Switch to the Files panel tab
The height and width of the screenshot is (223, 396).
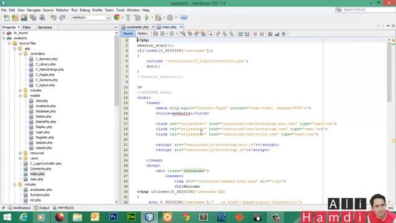[x=27, y=27]
